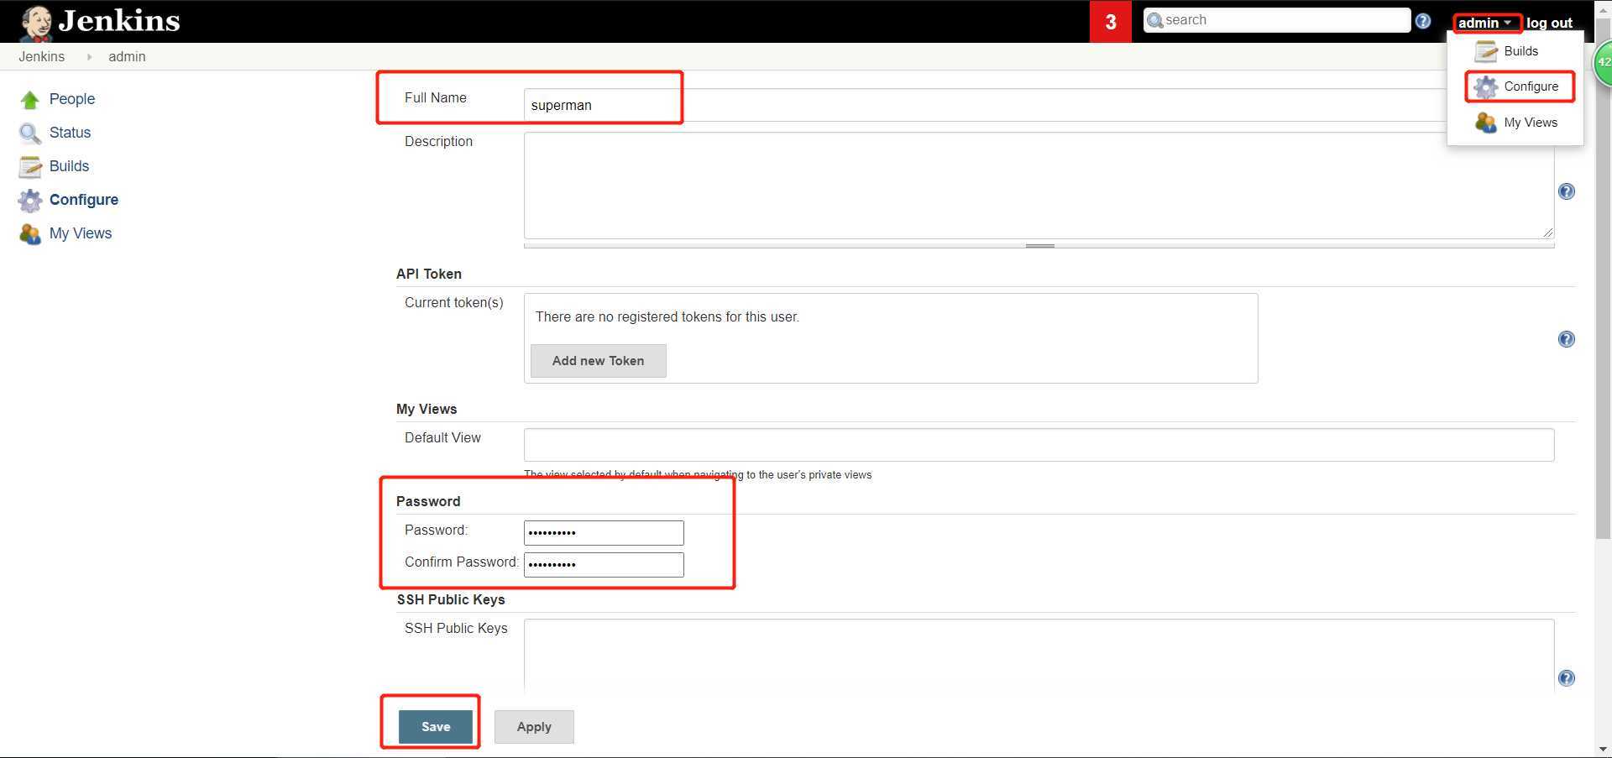Click the Default View input field
Viewport: 1612px width, 758px height.
point(1039,445)
